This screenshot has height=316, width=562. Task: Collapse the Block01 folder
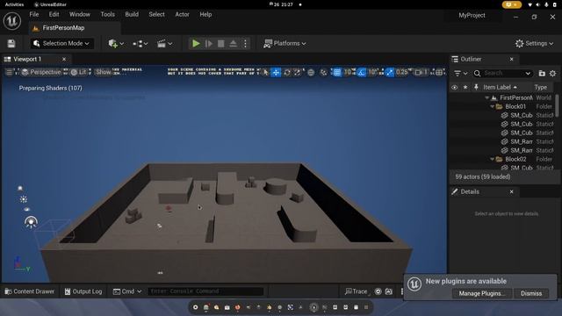click(492, 107)
